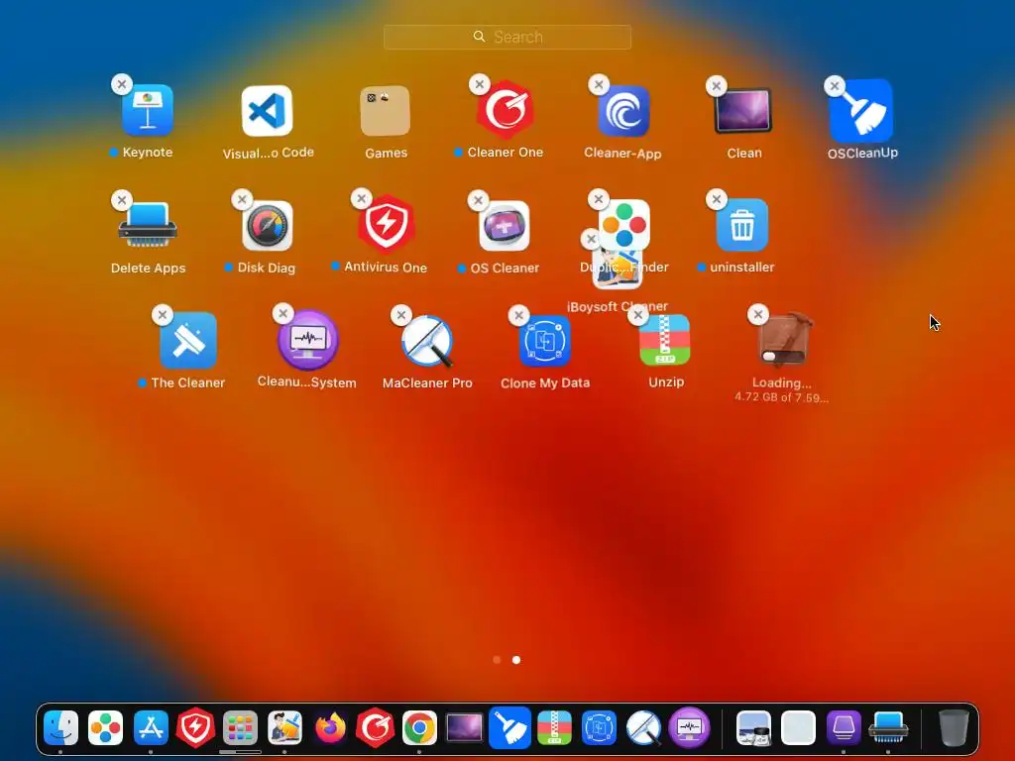Launch Firefox from the Dock
The image size is (1015, 761).
(x=330, y=728)
